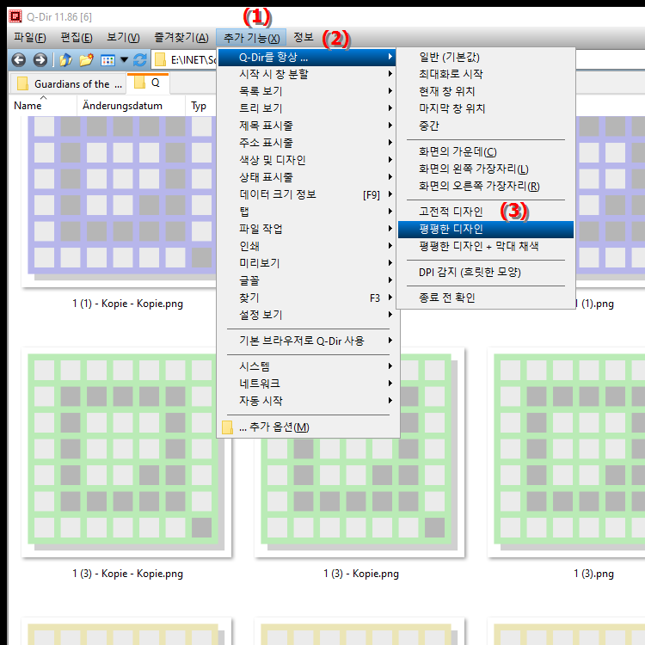Open 찾기 F3 submenu
This screenshot has width=645, height=645.
307,298
